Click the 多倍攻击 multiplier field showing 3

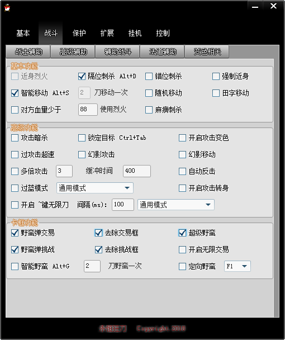(64, 171)
